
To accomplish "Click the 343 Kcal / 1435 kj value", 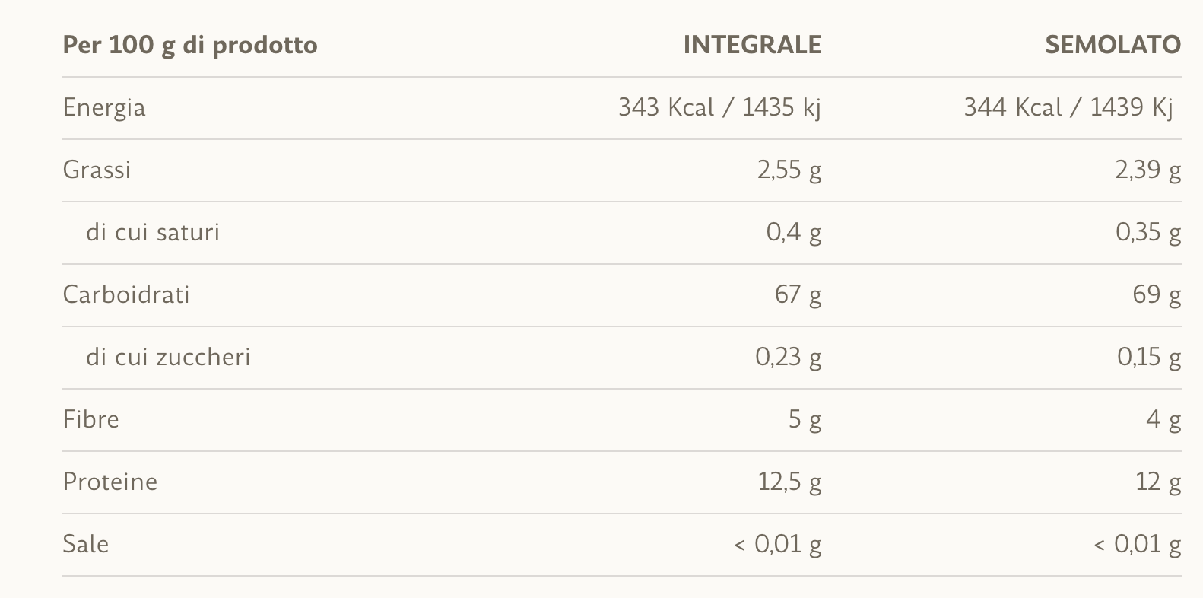I will pyautogui.click(x=719, y=108).
